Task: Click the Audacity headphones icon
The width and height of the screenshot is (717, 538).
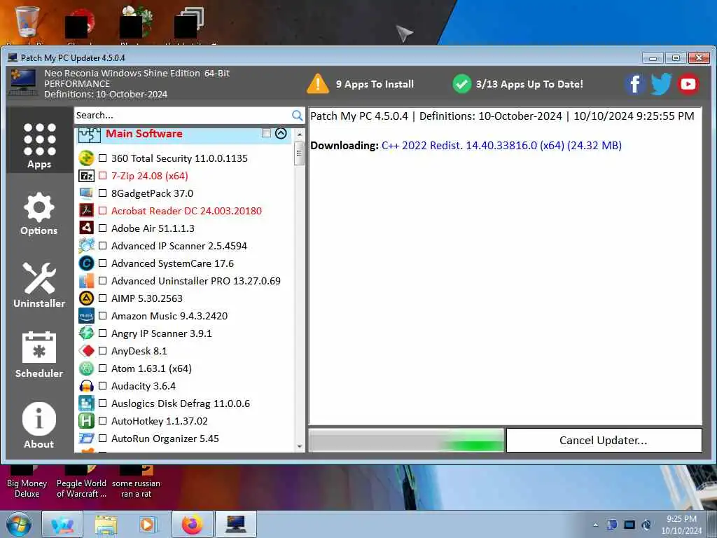Action: [x=86, y=386]
